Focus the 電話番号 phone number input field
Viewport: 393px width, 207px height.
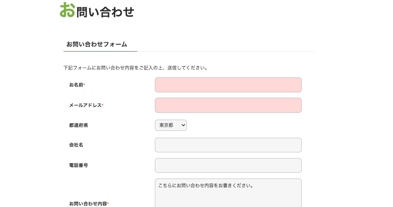click(228, 165)
